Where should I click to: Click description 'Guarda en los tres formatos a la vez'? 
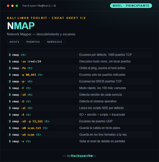[x=103, y=135]
